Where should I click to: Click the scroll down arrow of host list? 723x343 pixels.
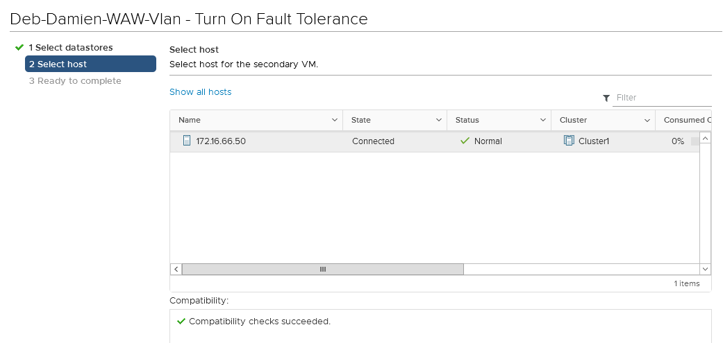point(706,269)
